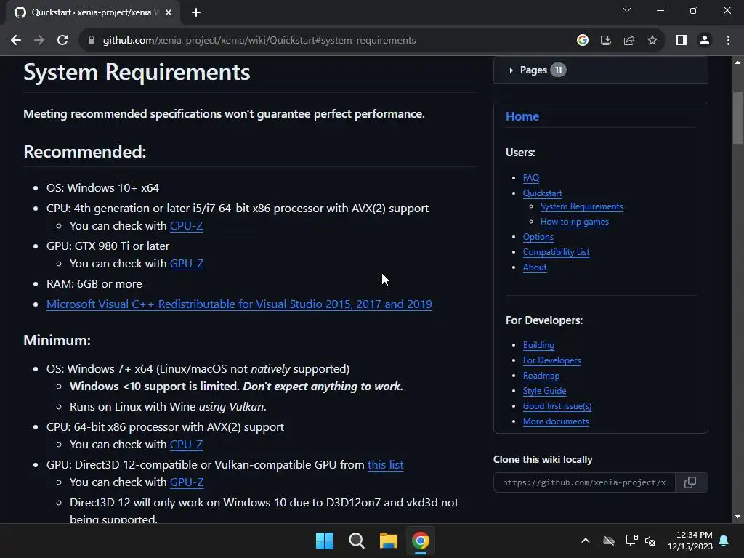Click the OneDrive cloud tray icon

coord(609,541)
